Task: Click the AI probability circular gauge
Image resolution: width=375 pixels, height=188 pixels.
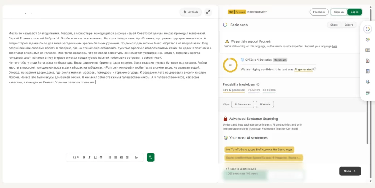Action: 230,65
